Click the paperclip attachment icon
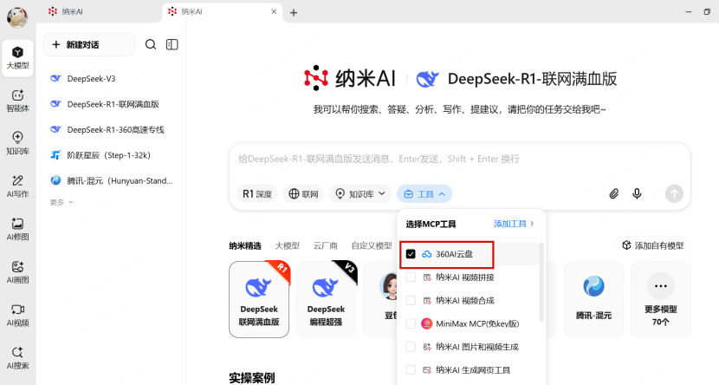 pos(614,194)
